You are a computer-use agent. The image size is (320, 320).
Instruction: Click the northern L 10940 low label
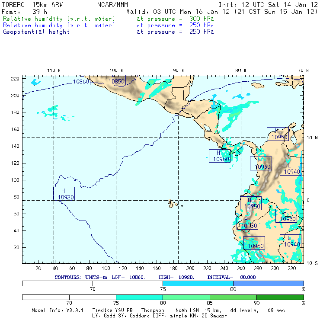coord(290,168)
